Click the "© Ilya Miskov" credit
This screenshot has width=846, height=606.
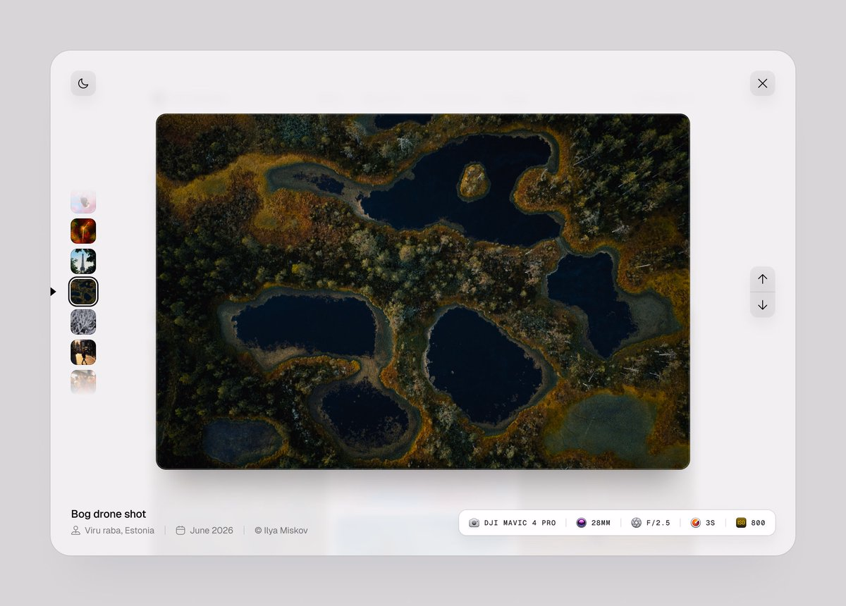pos(281,531)
